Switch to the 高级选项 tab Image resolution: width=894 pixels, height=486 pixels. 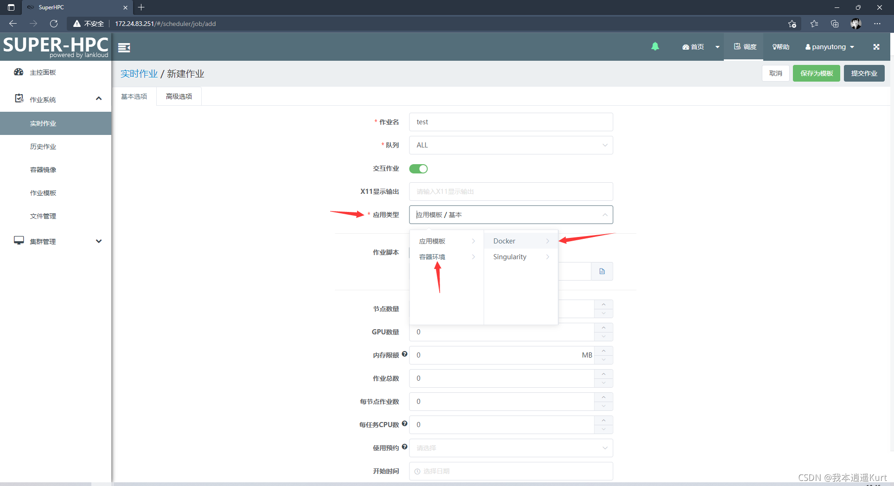coord(179,96)
